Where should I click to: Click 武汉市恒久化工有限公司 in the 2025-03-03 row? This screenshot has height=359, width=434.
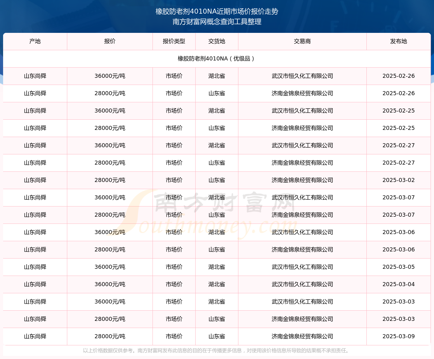pyautogui.click(x=302, y=302)
